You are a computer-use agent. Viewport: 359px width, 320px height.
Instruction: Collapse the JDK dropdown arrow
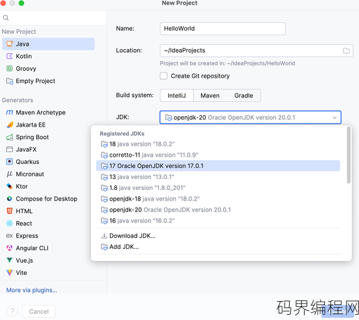tap(334, 118)
